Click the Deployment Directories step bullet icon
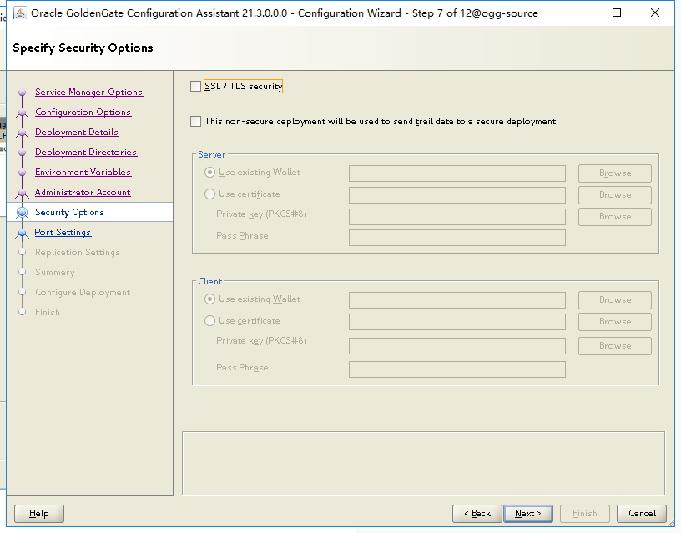The width and height of the screenshot is (681, 533). pyautogui.click(x=23, y=153)
